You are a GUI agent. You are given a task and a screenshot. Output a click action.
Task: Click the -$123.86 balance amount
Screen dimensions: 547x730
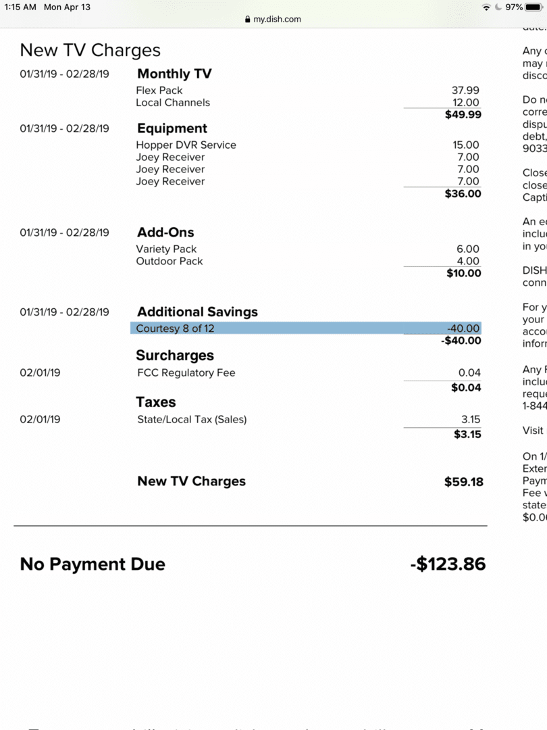[x=448, y=564]
